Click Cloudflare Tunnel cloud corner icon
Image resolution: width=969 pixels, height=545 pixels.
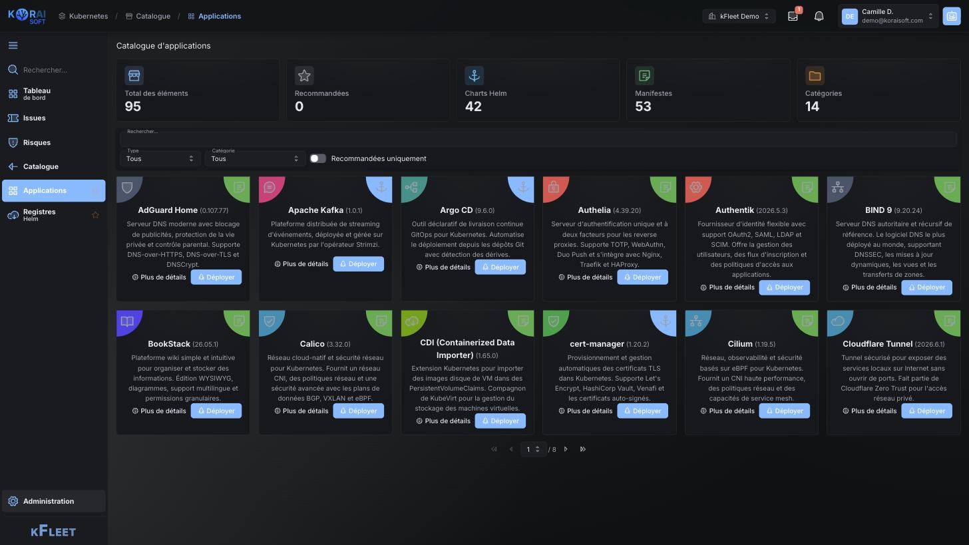[838, 321]
